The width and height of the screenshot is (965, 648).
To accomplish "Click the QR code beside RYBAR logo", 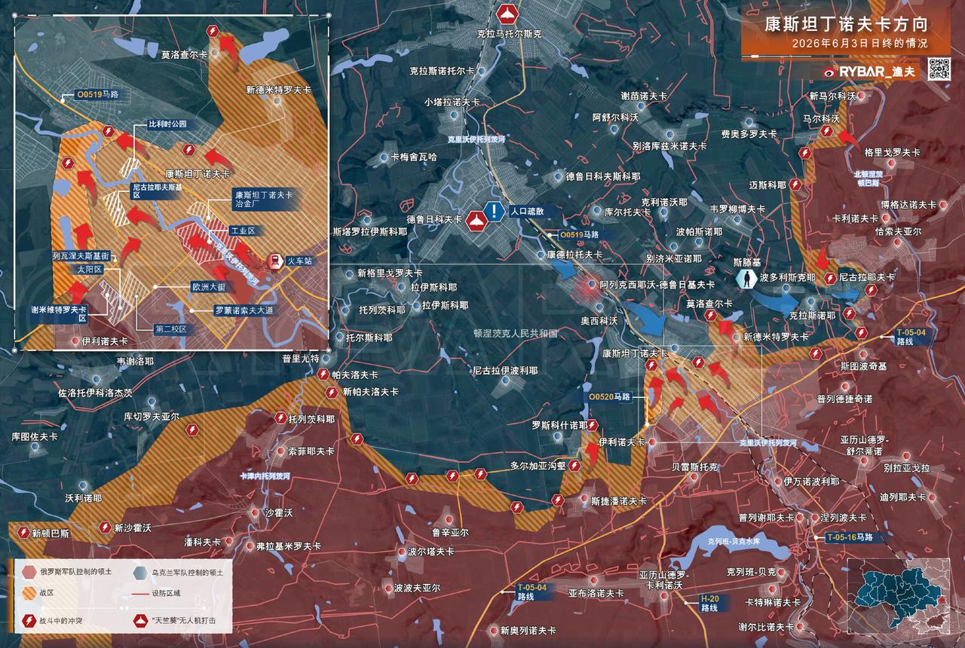I will click(x=937, y=69).
